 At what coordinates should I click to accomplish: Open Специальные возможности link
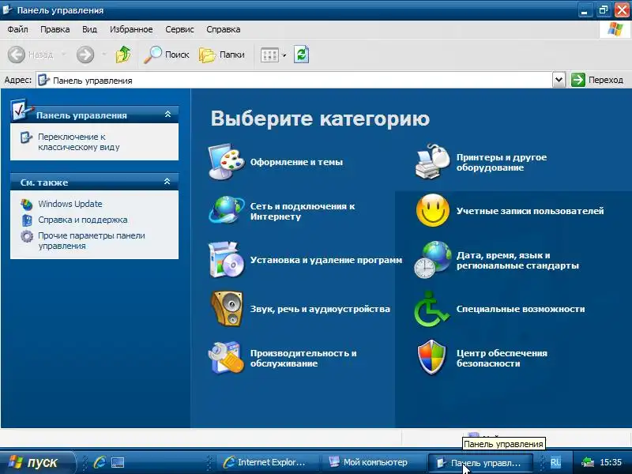click(521, 309)
